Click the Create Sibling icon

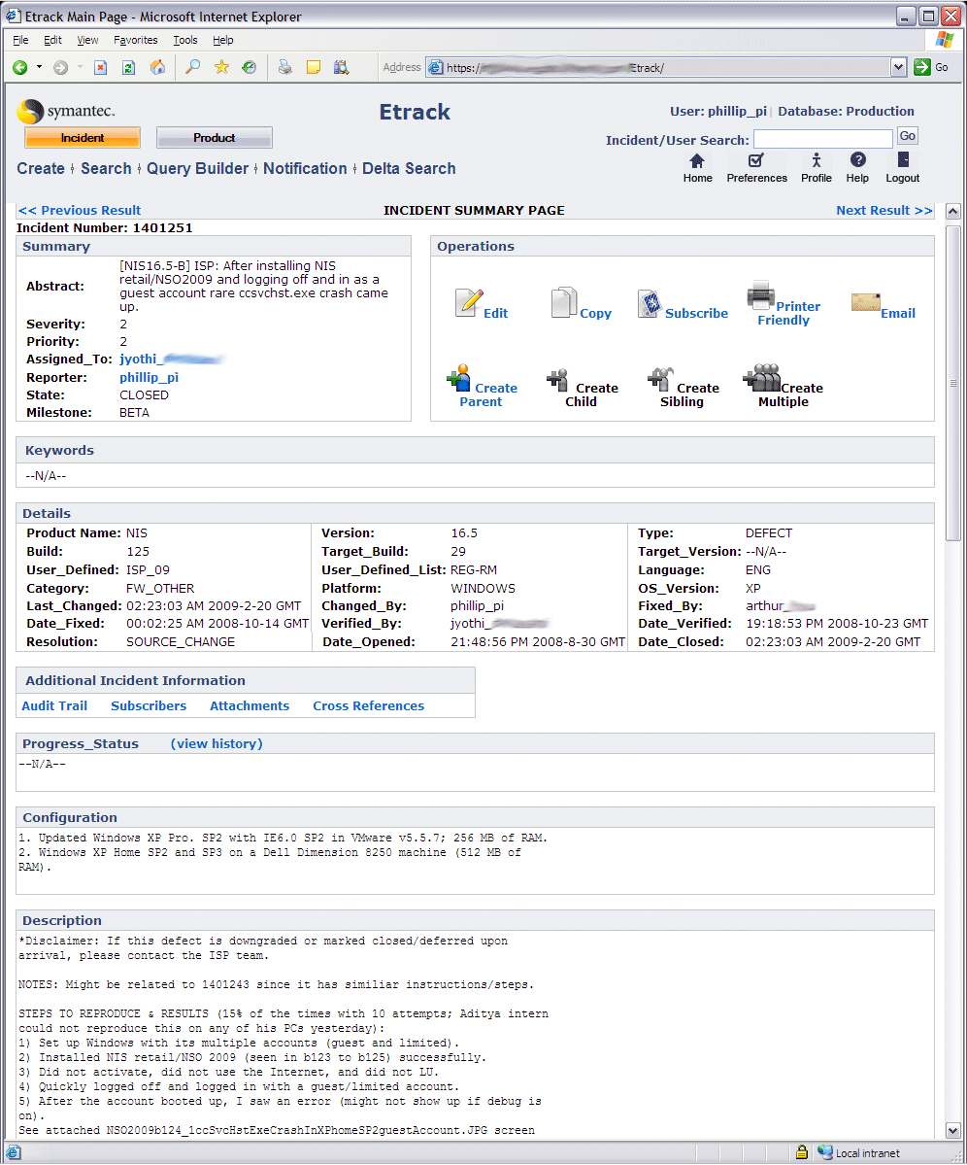(x=660, y=378)
